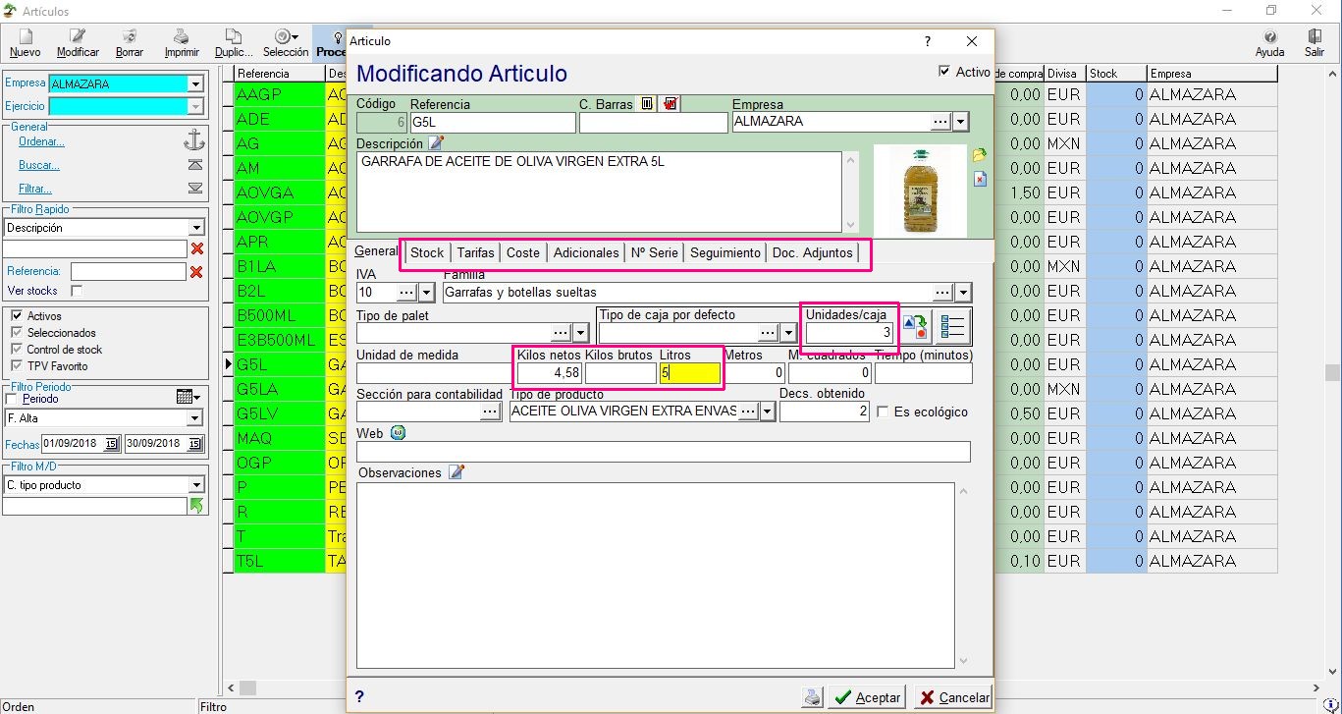1342x714 pixels.
Task: Switch to the Tarifas tab
Action: [x=476, y=252]
